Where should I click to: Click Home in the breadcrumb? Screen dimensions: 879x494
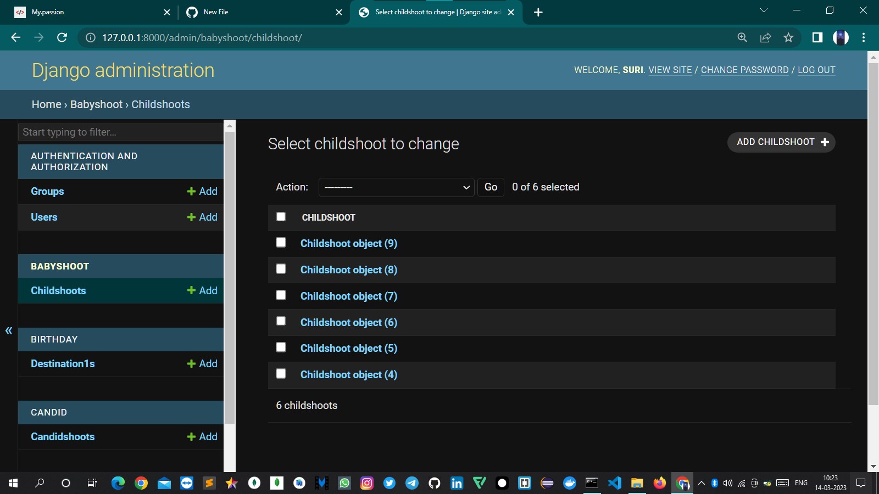pos(47,104)
